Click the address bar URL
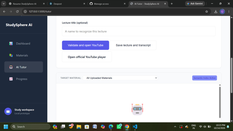This screenshot has height=131, width=233. (40, 12)
